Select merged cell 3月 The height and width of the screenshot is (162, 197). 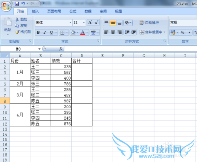click(20, 95)
